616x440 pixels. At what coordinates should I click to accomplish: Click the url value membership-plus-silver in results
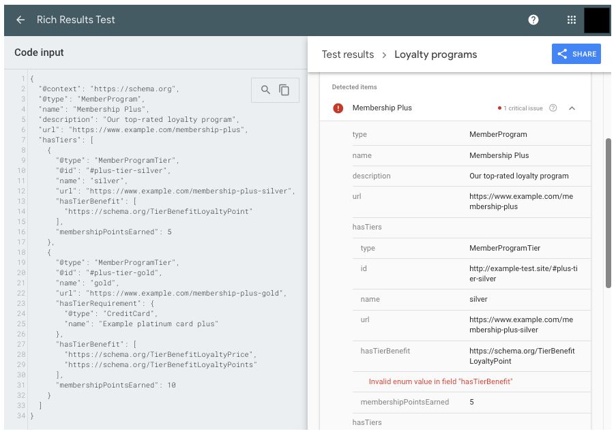[521, 325]
